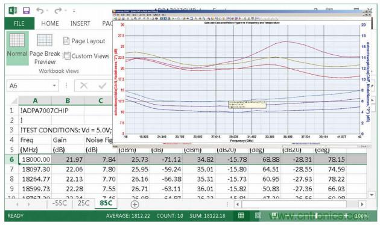
Task: Add a new sheet with plus icon
Action: (135, 205)
